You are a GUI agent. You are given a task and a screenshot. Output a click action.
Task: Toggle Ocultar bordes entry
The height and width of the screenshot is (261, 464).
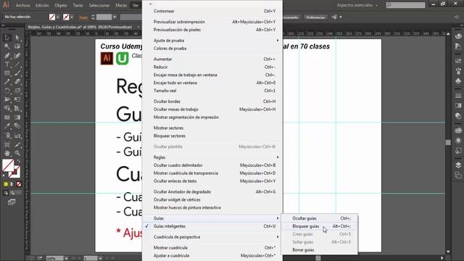point(212,101)
